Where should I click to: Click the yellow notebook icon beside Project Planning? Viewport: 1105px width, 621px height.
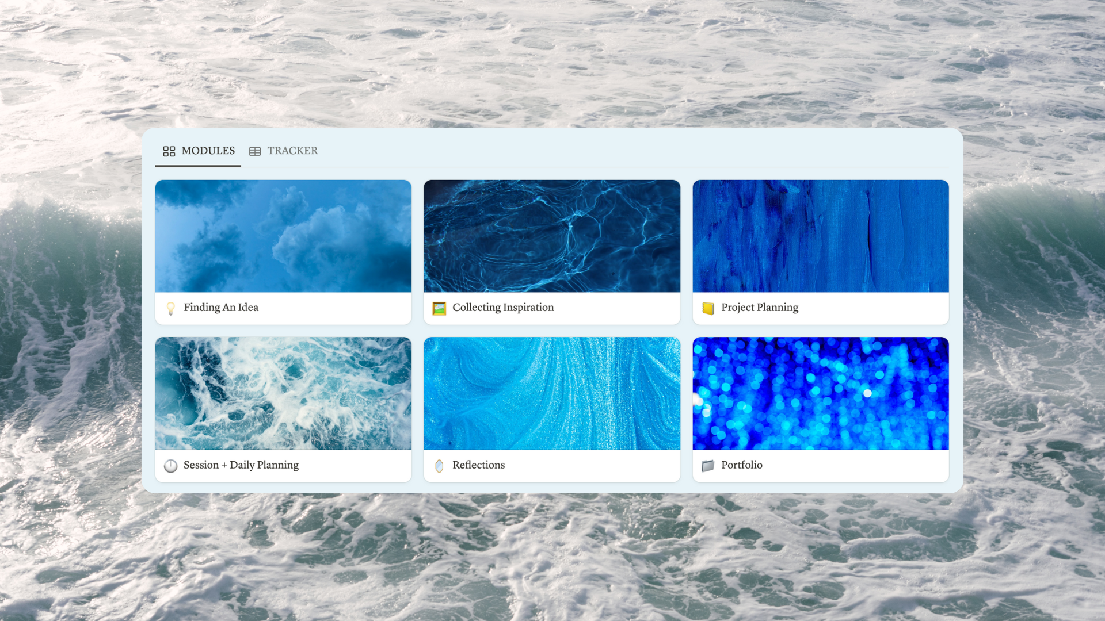click(x=708, y=308)
